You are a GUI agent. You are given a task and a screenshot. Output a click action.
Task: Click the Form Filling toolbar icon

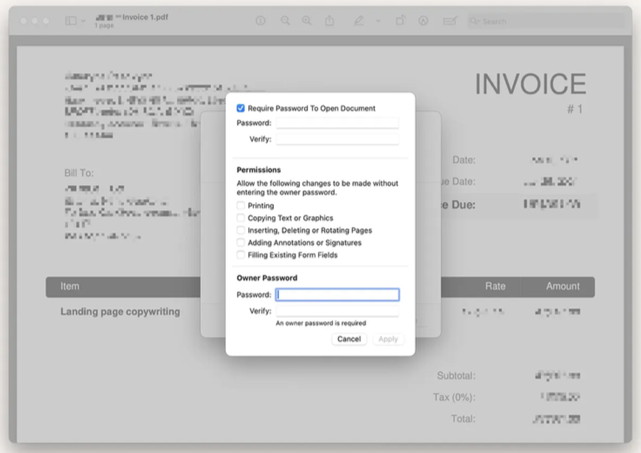coord(450,21)
